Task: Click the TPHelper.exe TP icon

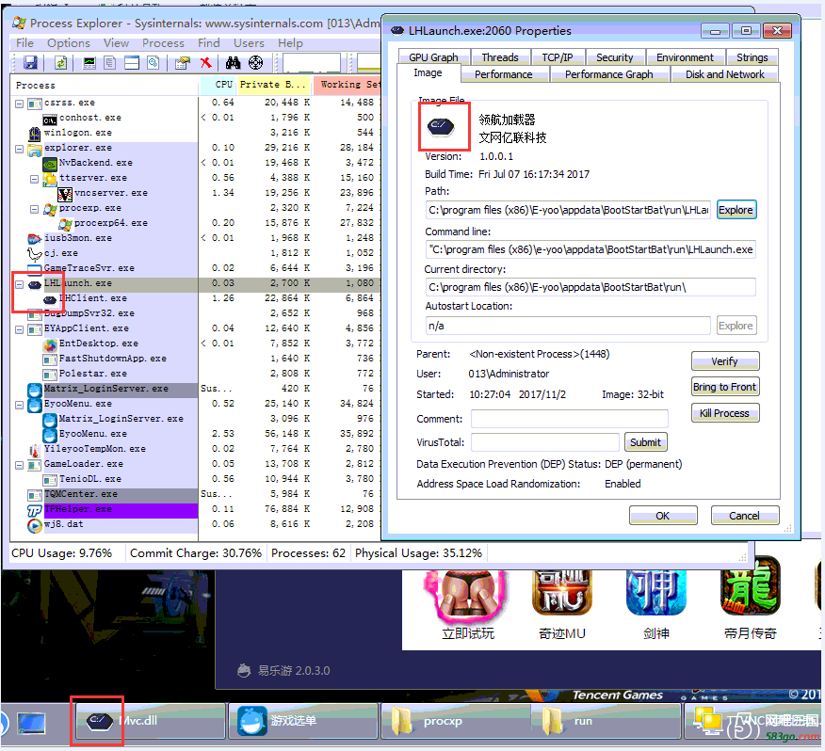Action: tap(35, 511)
